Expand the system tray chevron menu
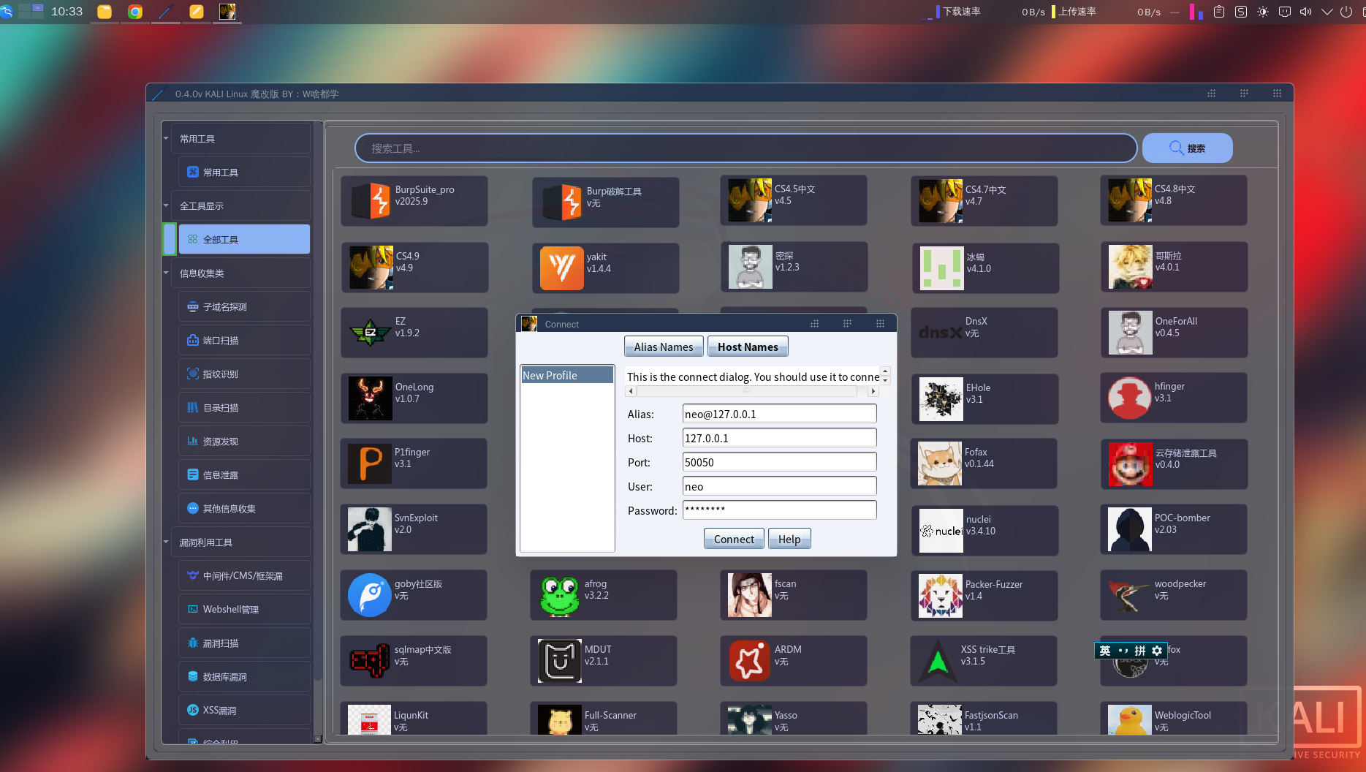Viewport: 1366px width, 772px height. tap(1327, 12)
